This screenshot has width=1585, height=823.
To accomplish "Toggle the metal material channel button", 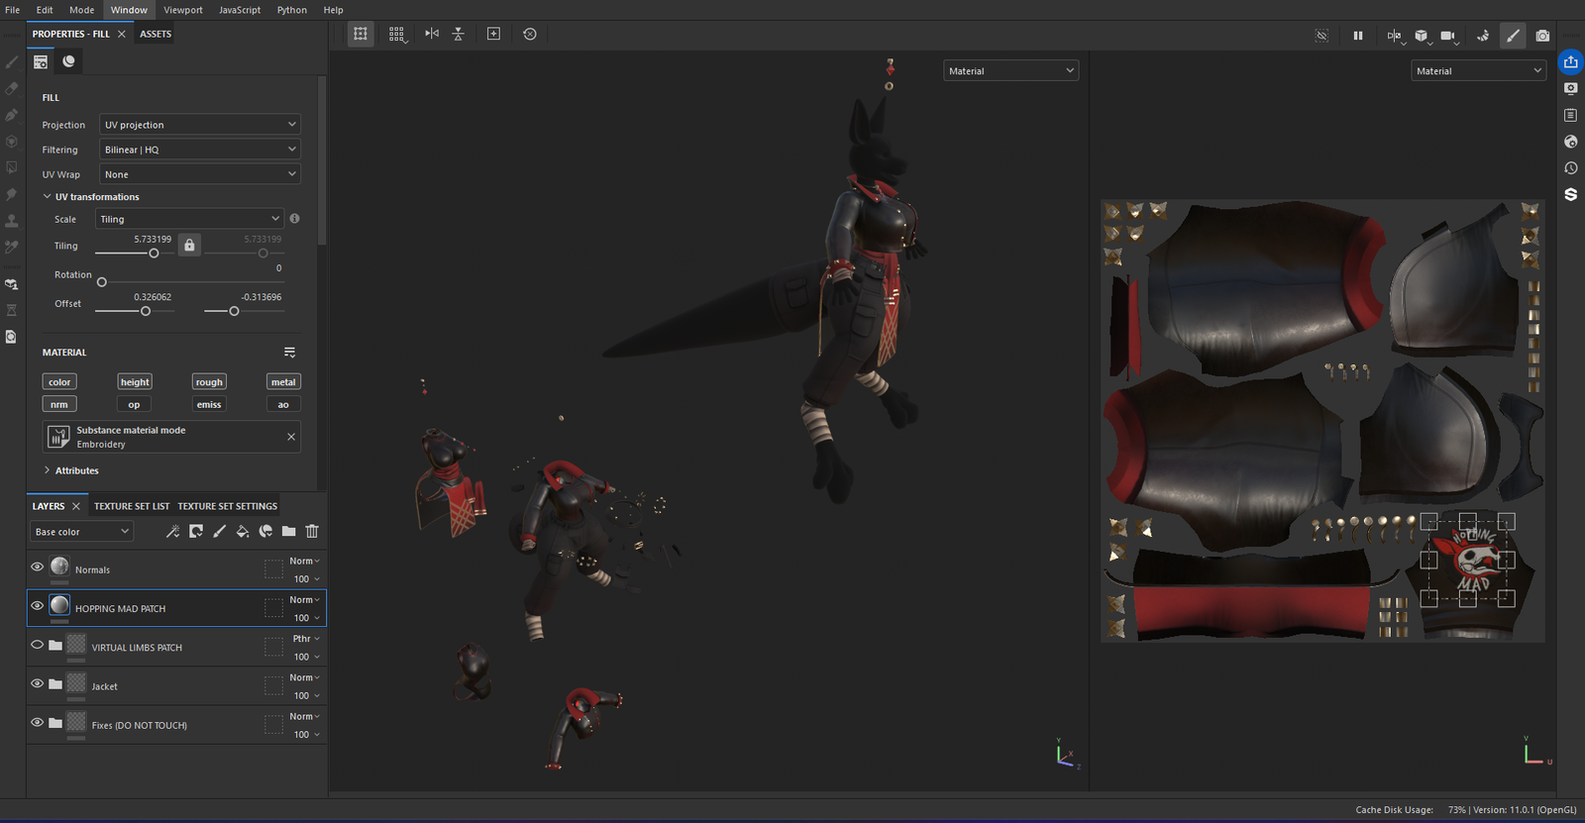I will [x=283, y=382].
